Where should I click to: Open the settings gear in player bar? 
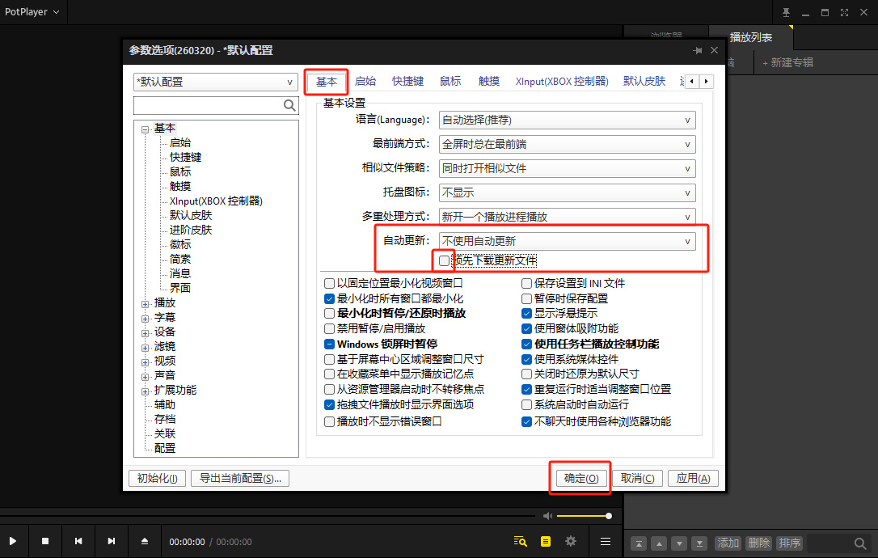pyautogui.click(x=571, y=541)
